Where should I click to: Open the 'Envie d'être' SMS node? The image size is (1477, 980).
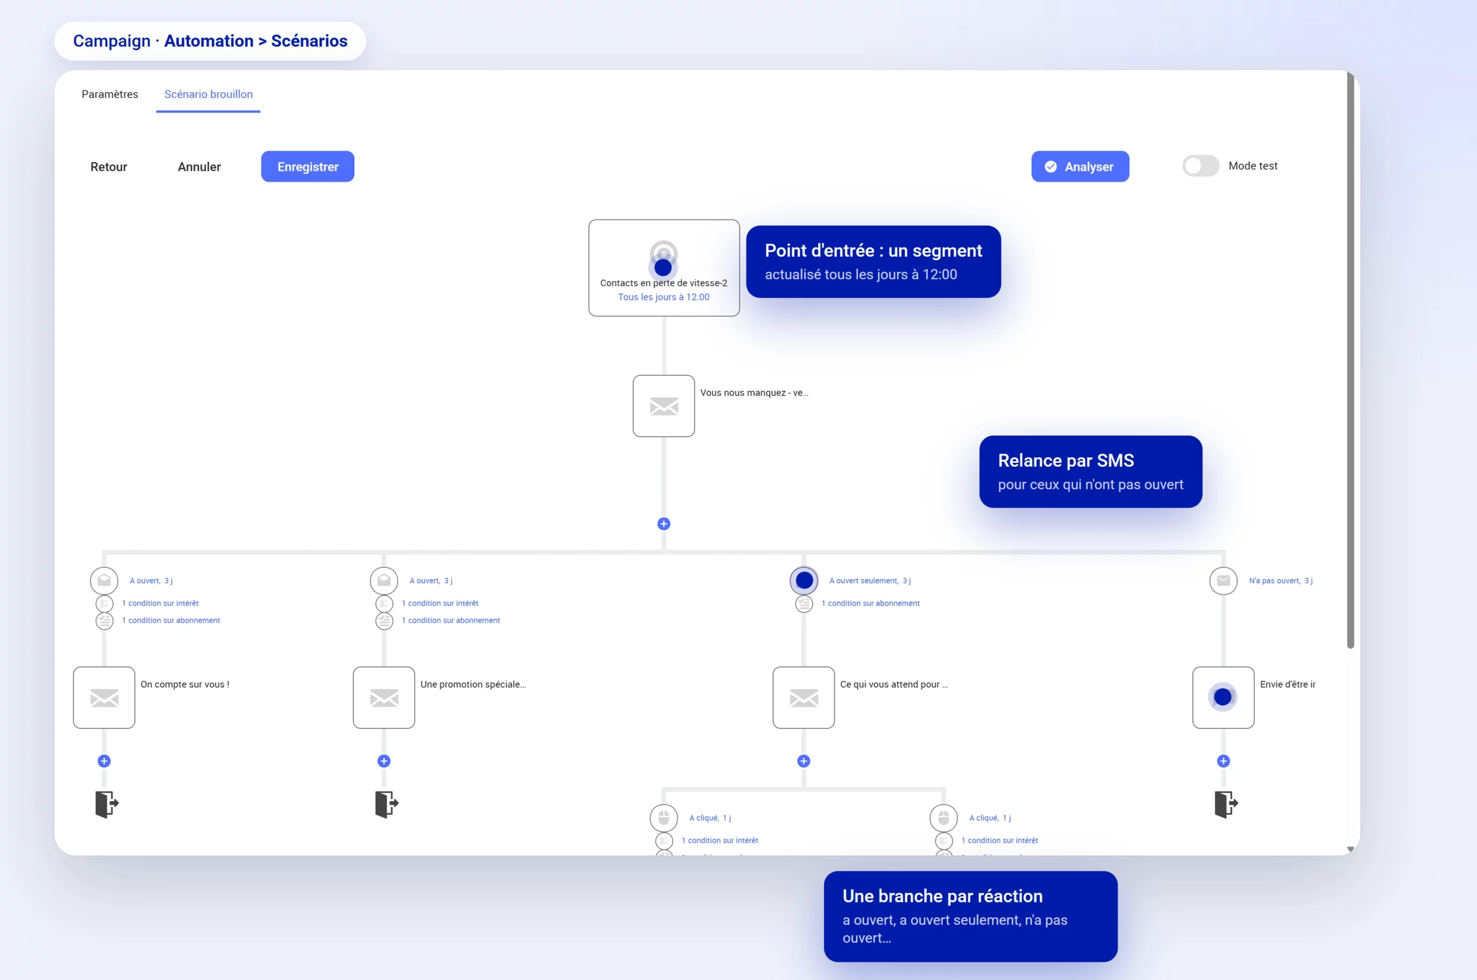coord(1223,698)
